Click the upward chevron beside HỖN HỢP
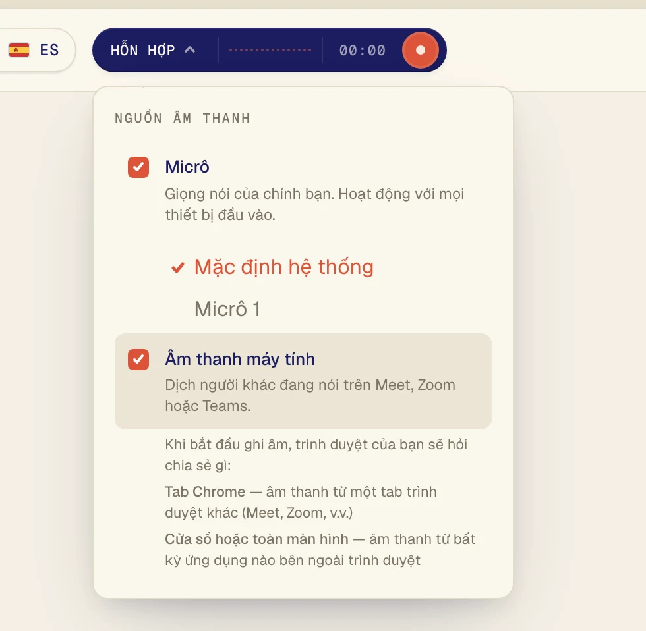 (x=190, y=50)
